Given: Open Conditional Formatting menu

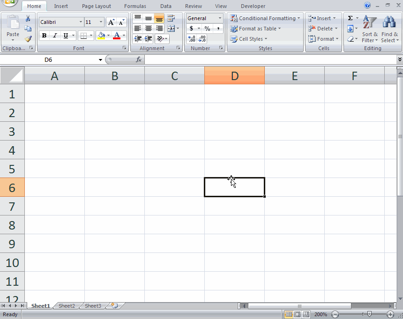Looking at the screenshot, I should click(265, 18).
